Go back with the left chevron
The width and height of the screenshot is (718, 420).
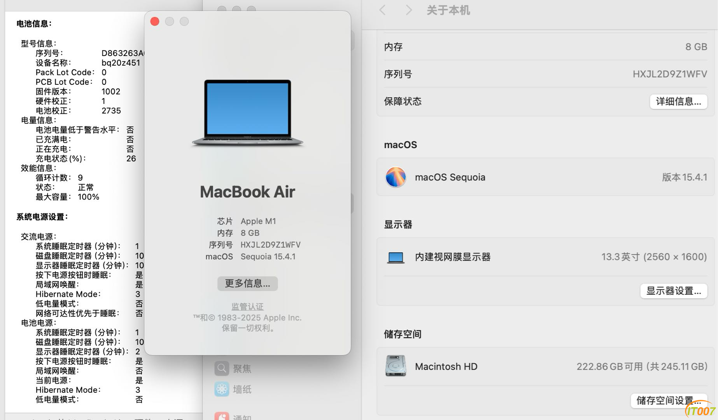(x=383, y=10)
